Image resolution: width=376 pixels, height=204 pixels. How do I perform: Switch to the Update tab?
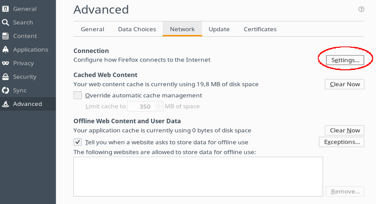[x=219, y=29]
